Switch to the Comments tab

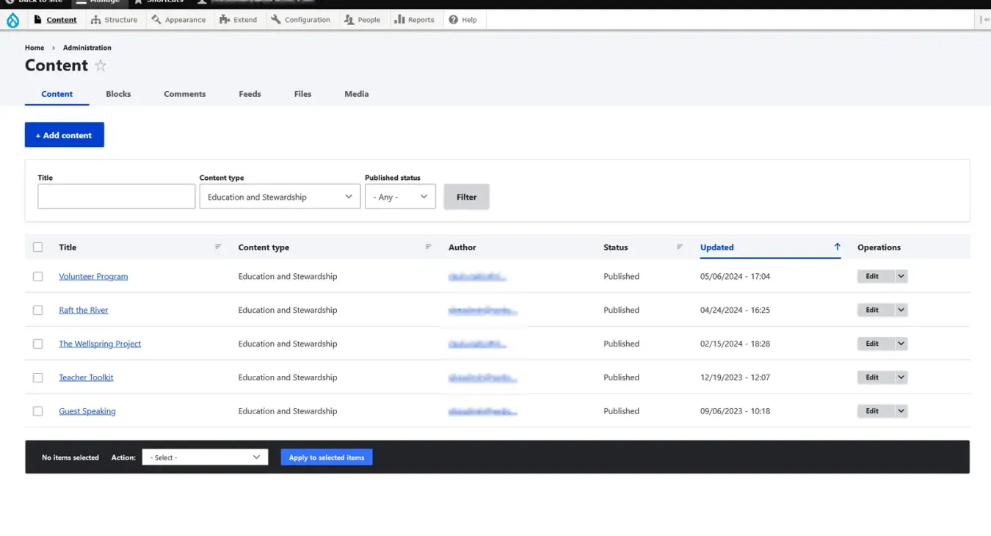(185, 94)
